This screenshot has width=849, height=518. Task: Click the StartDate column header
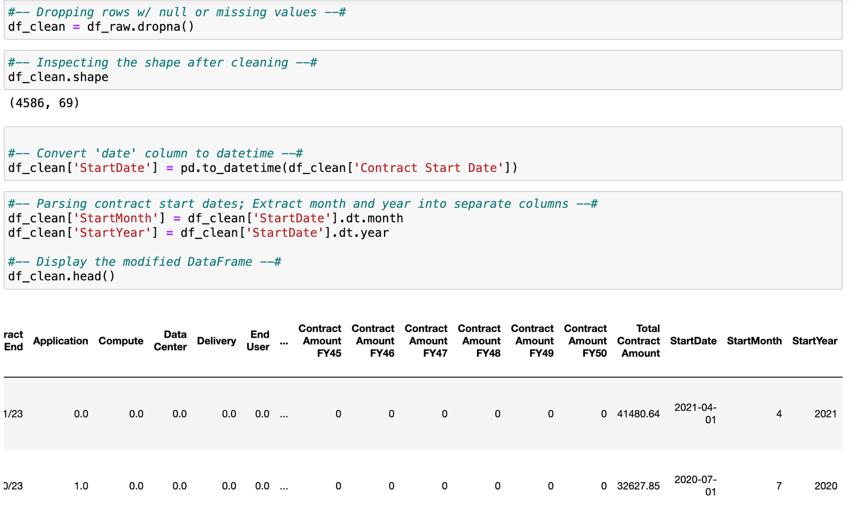693,341
